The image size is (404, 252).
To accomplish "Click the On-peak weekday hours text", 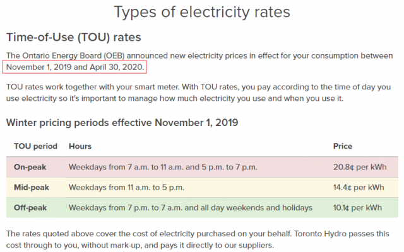I will click(x=163, y=167).
